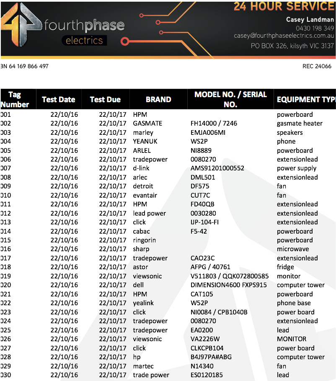
Task: Select the 'ARLEL' brand cell
Action: [142, 151]
